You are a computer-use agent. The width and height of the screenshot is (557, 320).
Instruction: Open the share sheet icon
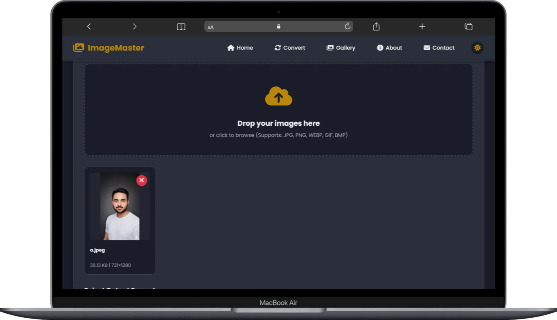pyautogui.click(x=376, y=26)
